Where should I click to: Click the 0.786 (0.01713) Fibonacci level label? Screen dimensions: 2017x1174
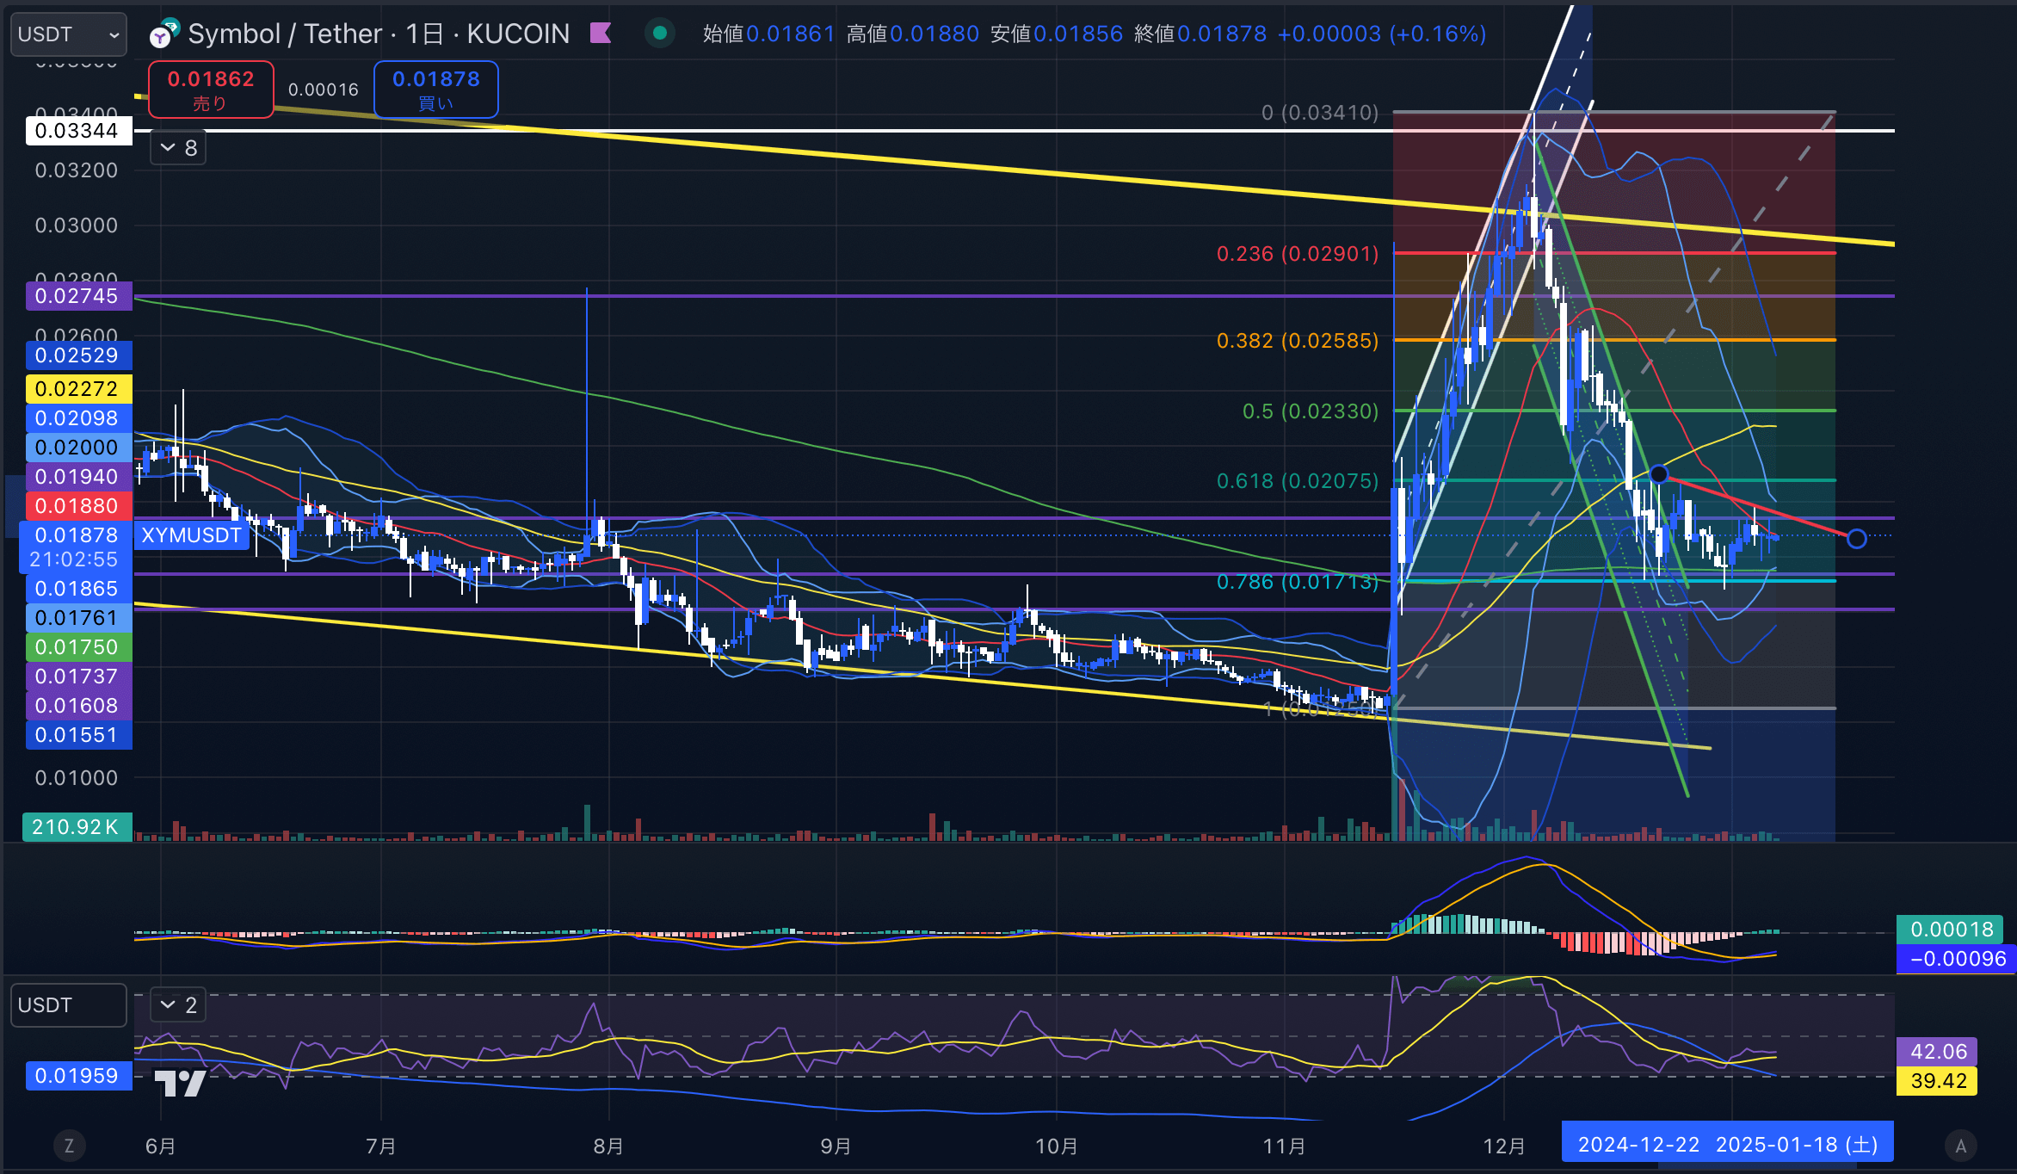pyautogui.click(x=1298, y=582)
